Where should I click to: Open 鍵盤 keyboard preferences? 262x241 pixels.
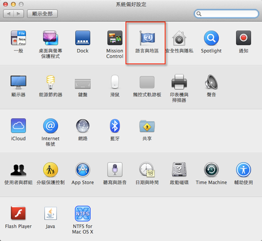(83, 84)
